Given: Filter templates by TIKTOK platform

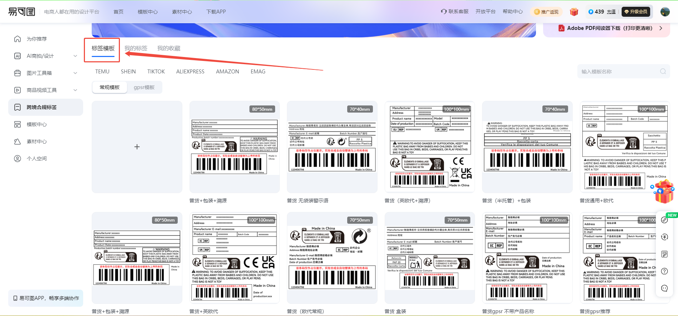Looking at the screenshot, I should (x=156, y=72).
